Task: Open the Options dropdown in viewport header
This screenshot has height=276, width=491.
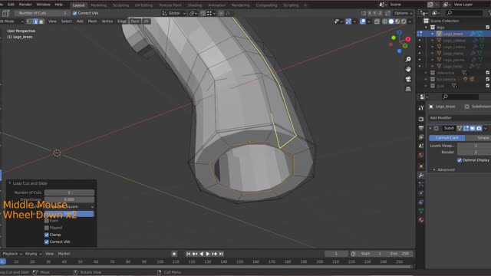Action: pyautogui.click(x=403, y=13)
